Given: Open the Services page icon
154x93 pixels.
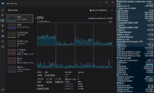Looking at the screenshot, I should [3, 47].
